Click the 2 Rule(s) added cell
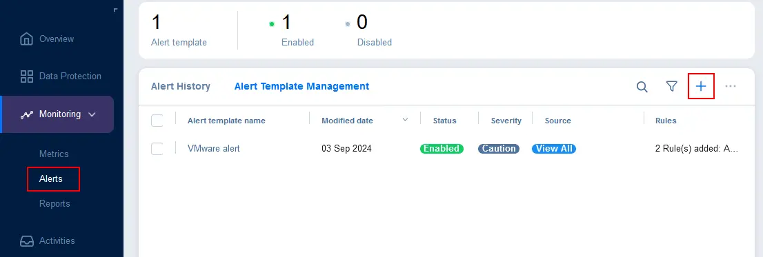Viewport: 763px width, 257px height. coord(697,149)
